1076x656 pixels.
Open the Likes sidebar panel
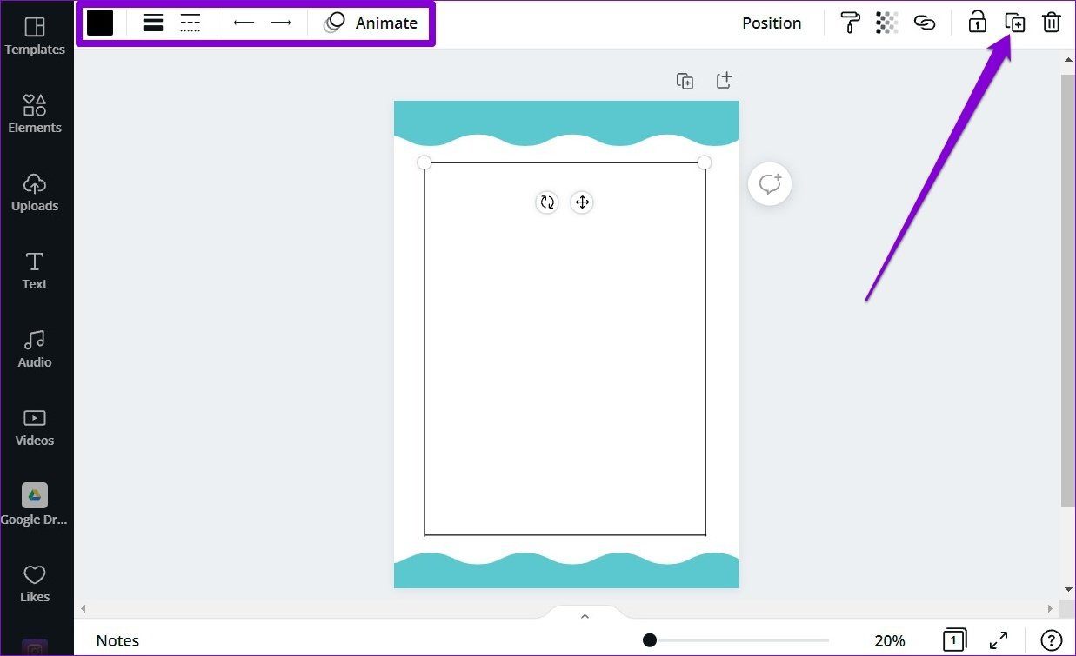point(35,584)
